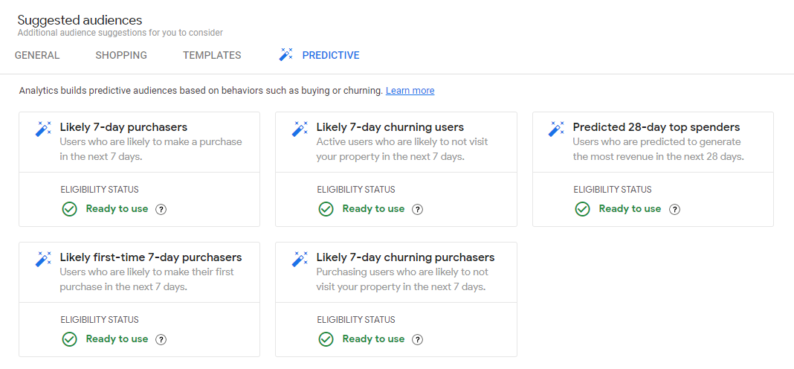Click help icon for Likely 7-day purchasers status

coord(161,209)
